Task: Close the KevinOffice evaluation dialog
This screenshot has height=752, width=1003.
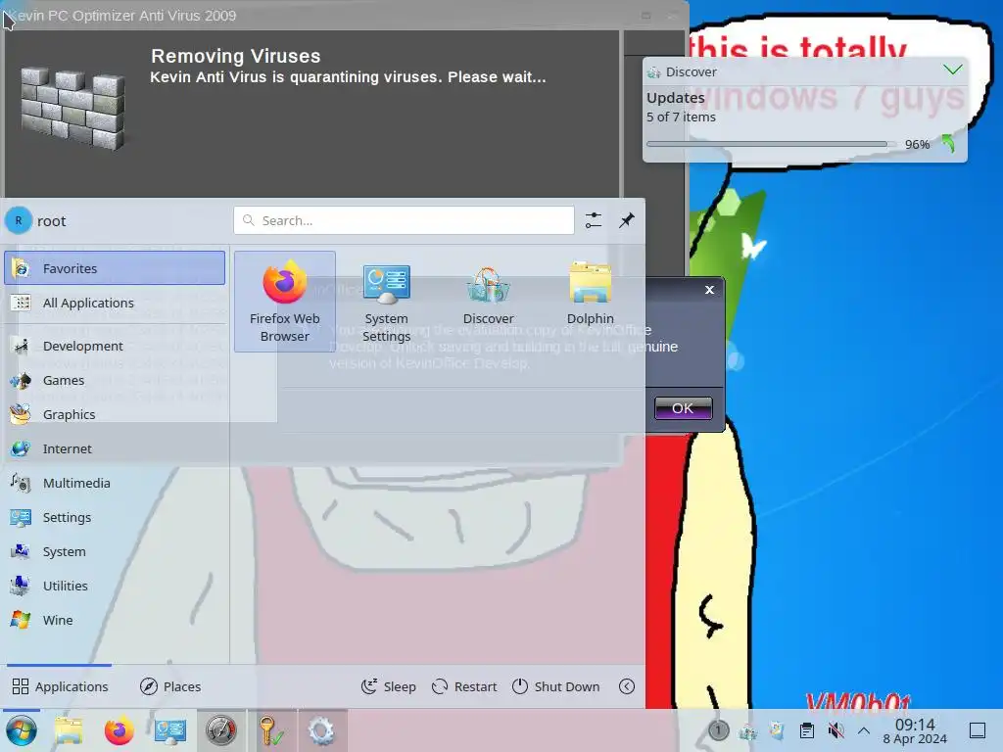Action: (709, 290)
